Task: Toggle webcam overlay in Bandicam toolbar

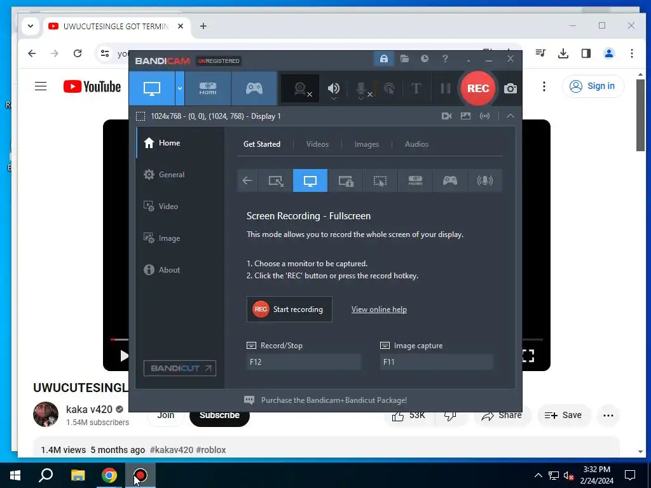Action: [301, 89]
